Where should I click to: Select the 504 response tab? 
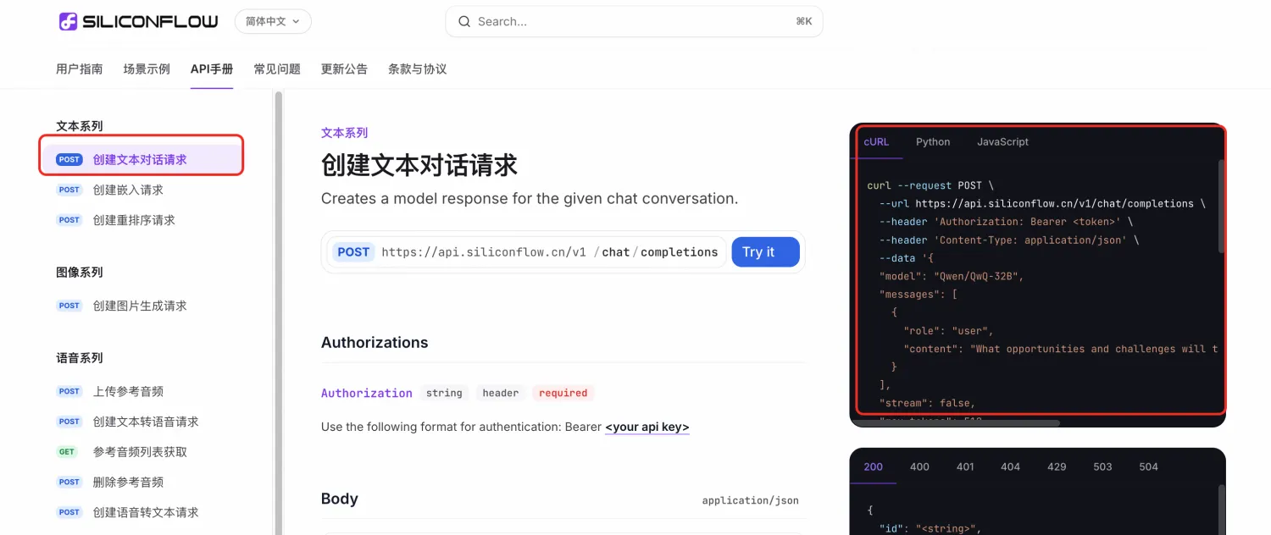(1148, 466)
